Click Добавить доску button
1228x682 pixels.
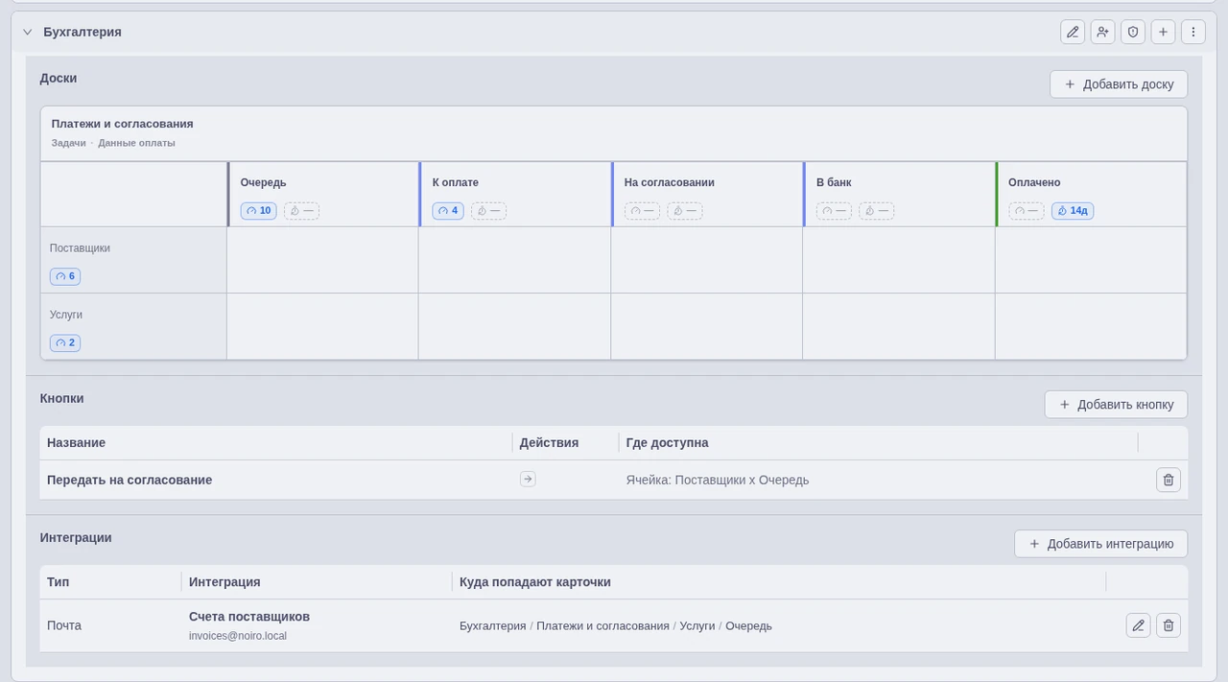(1119, 83)
